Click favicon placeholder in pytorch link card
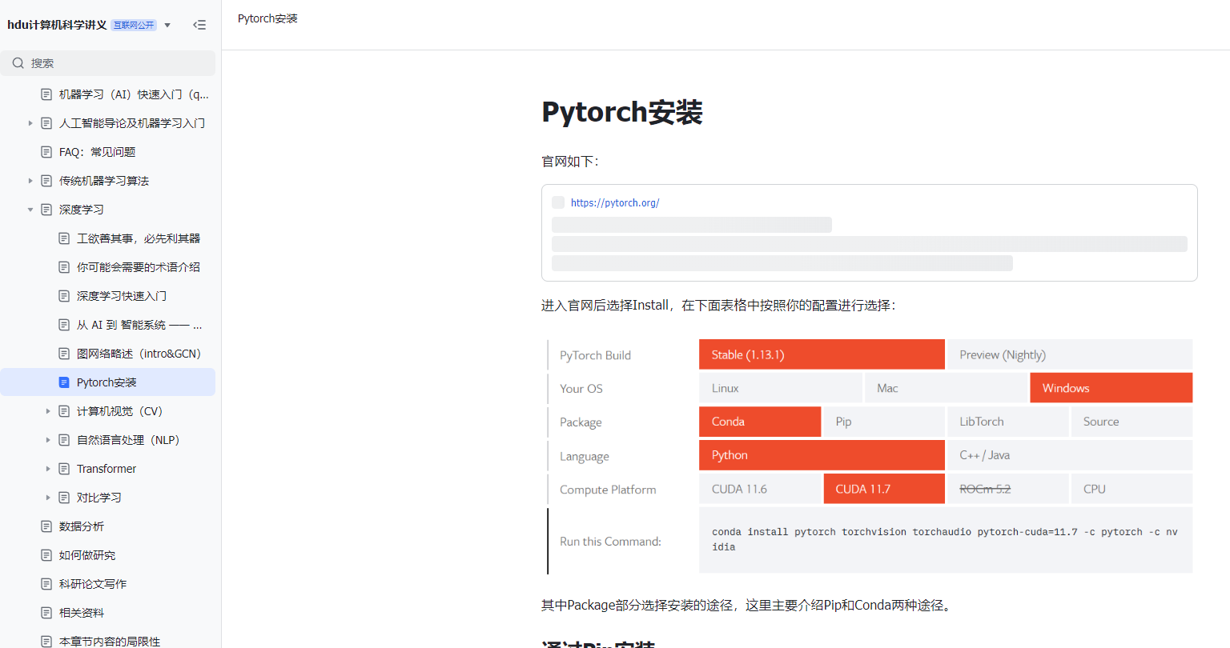 coord(558,202)
